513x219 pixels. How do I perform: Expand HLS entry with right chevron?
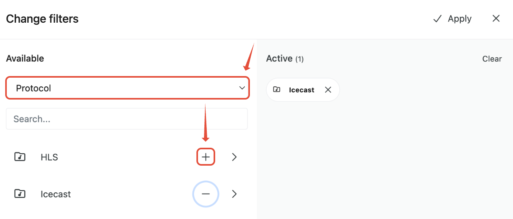tap(234, 157)
